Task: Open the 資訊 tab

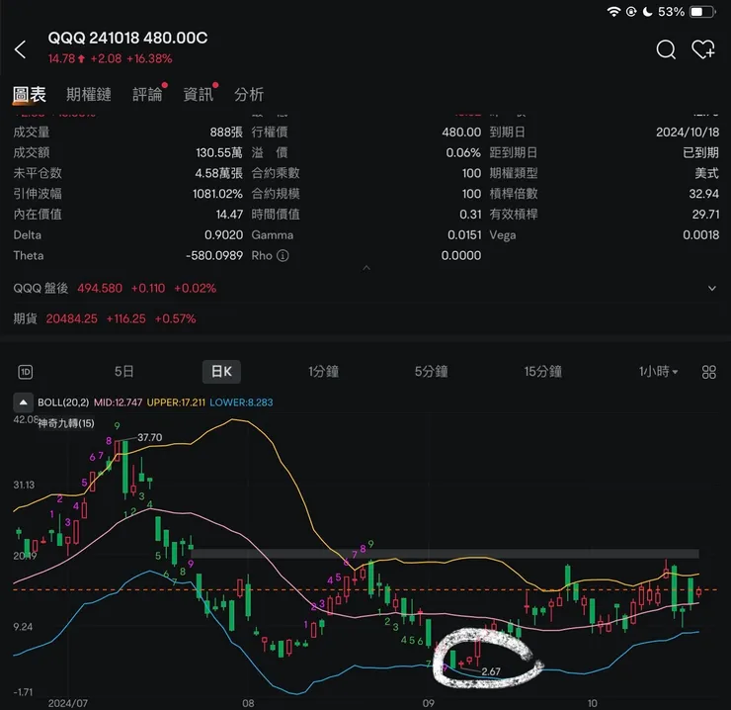Action: tap(199, 94)
